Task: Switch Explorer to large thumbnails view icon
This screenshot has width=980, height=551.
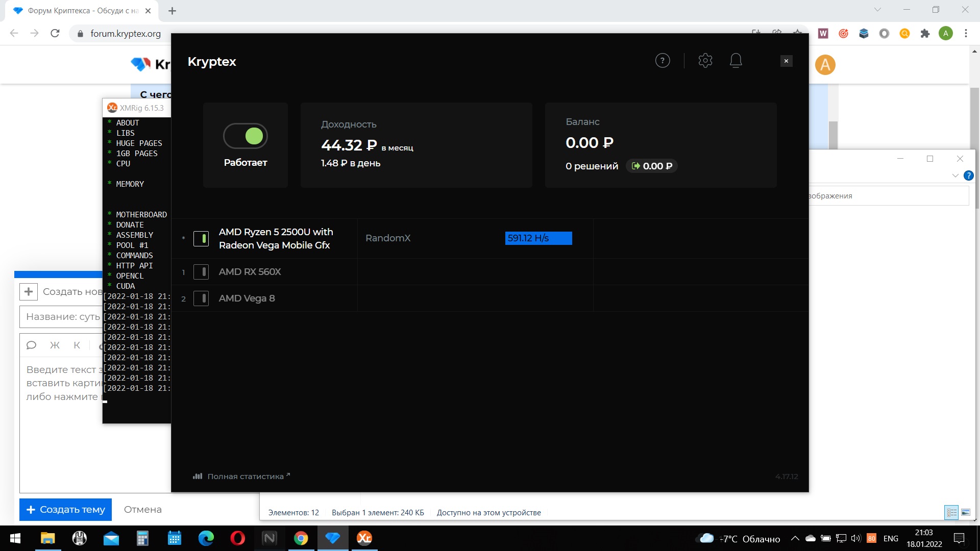Action: pyautogui.click(x=966, y=512)
